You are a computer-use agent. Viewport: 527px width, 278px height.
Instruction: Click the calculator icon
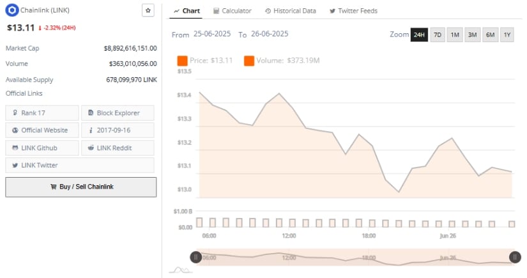217,11
